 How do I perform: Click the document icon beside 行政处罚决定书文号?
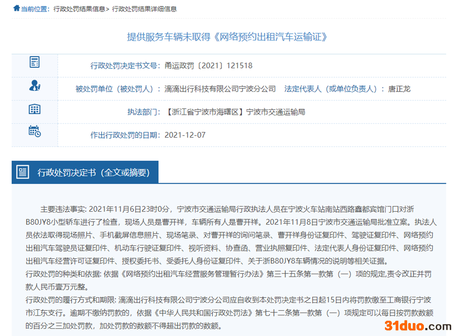tap(34, 62)
